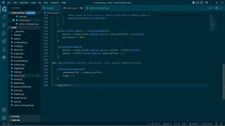Click the VS Code logo icon
This screenshot has width=225, height=126.
click(3, 2)
